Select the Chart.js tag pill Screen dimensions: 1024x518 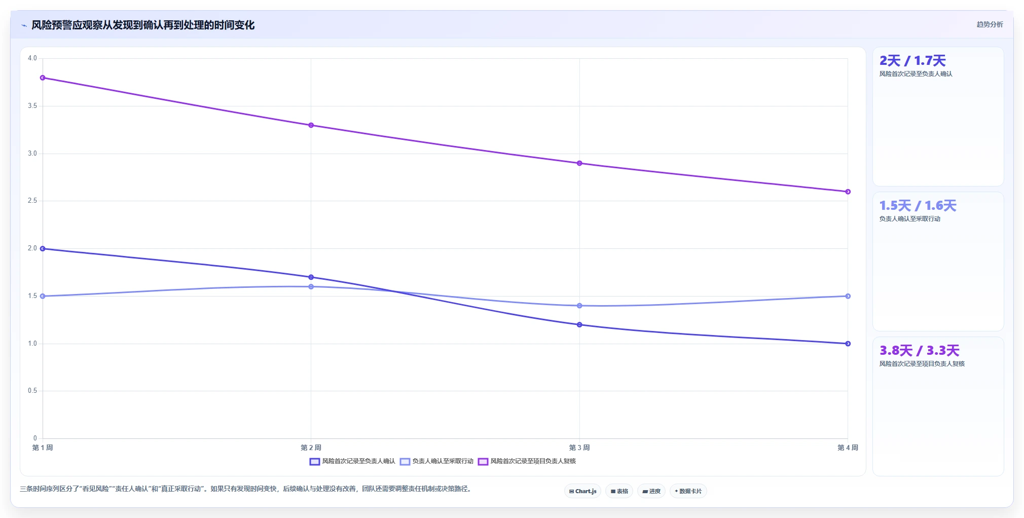[x=582, y=491]
